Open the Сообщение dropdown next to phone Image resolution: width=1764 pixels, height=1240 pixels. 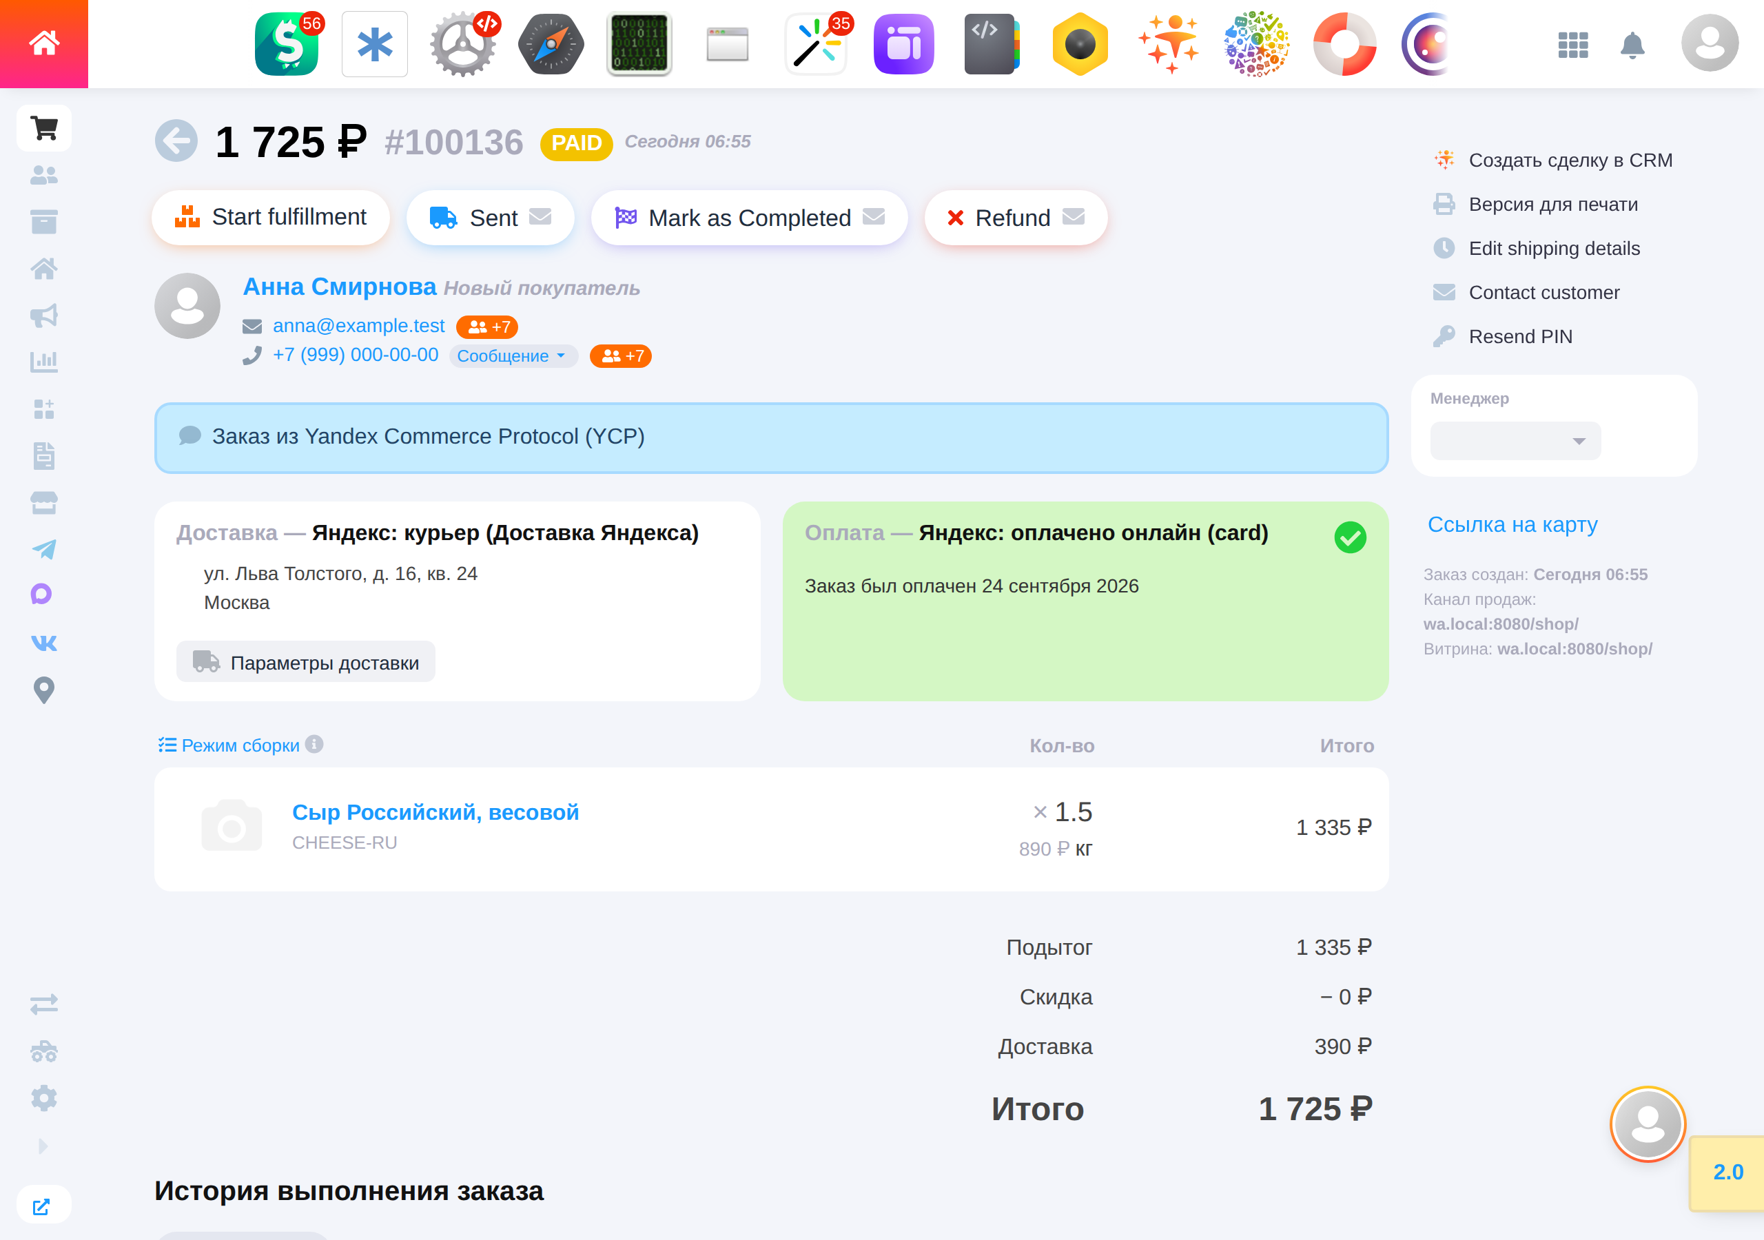(x=513, y=355)
